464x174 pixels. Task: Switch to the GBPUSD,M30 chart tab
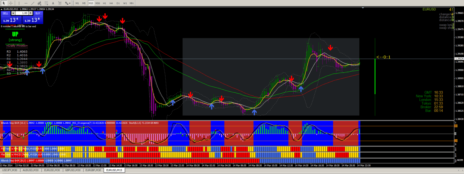(x=73, y=170)
